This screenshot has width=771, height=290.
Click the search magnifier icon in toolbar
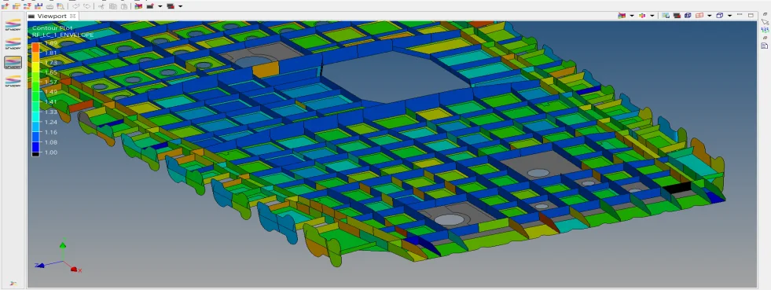click(x=61, y=6)
